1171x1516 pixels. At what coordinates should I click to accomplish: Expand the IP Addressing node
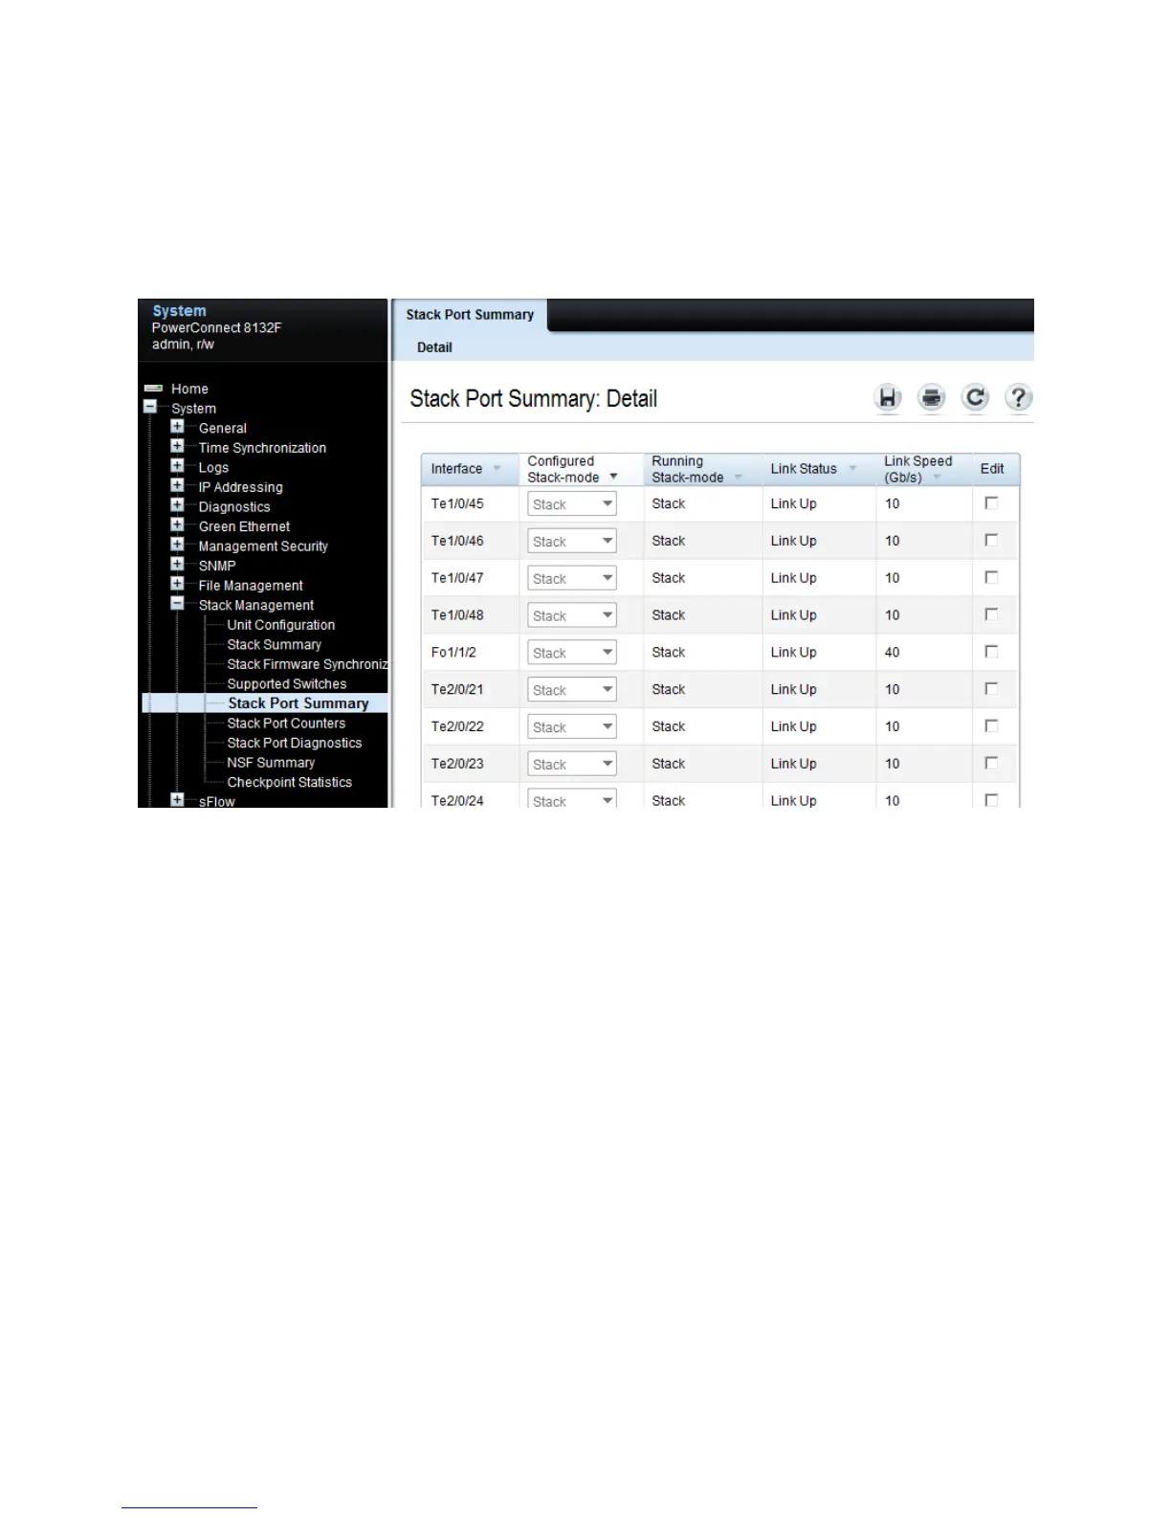(177, 485)
